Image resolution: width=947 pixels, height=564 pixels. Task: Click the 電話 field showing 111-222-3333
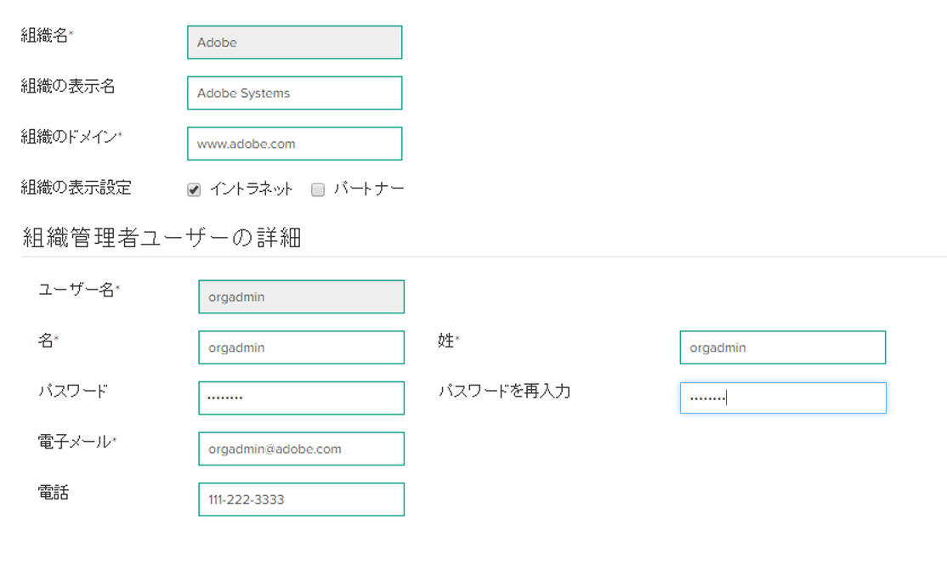click(301, 499)
